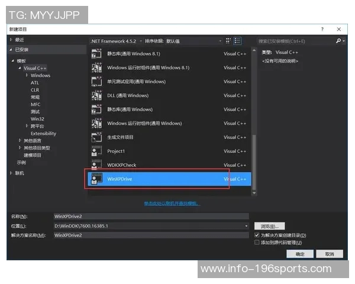Select Win32 category in the tree
The image size is (355, 284).
pyautogui.click(x=37, y=118)
